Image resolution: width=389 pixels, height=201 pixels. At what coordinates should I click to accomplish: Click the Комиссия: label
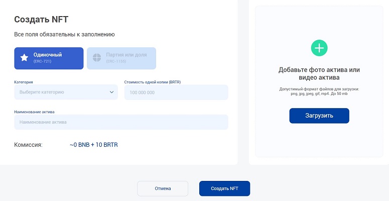click(29, 145)
